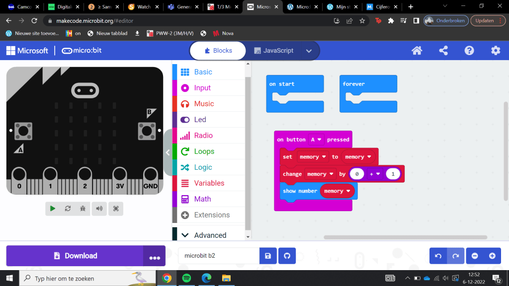Start the simulator with play button
This screenshot has width=509, height=286.
(53, 209)
